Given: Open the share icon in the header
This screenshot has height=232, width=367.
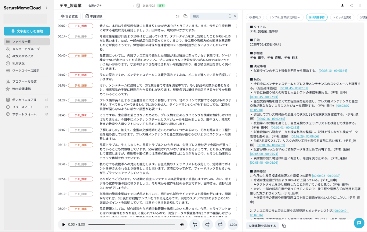Looking at the screenshot, I should (351, 6).
